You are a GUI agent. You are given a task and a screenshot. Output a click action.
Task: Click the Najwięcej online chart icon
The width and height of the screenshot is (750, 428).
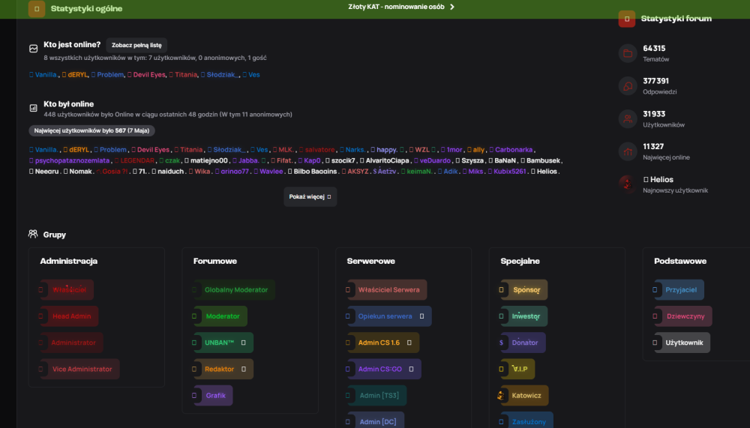(x=628, y=151)
